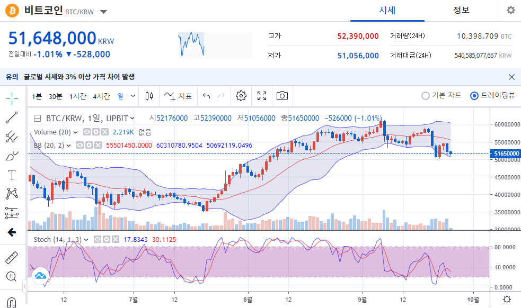Open Volume indicator settings gear
The width and height of the screenshot is (521, 308).
click(96, 132)
